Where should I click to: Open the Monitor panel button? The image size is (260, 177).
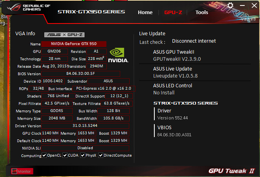point(22,171)
